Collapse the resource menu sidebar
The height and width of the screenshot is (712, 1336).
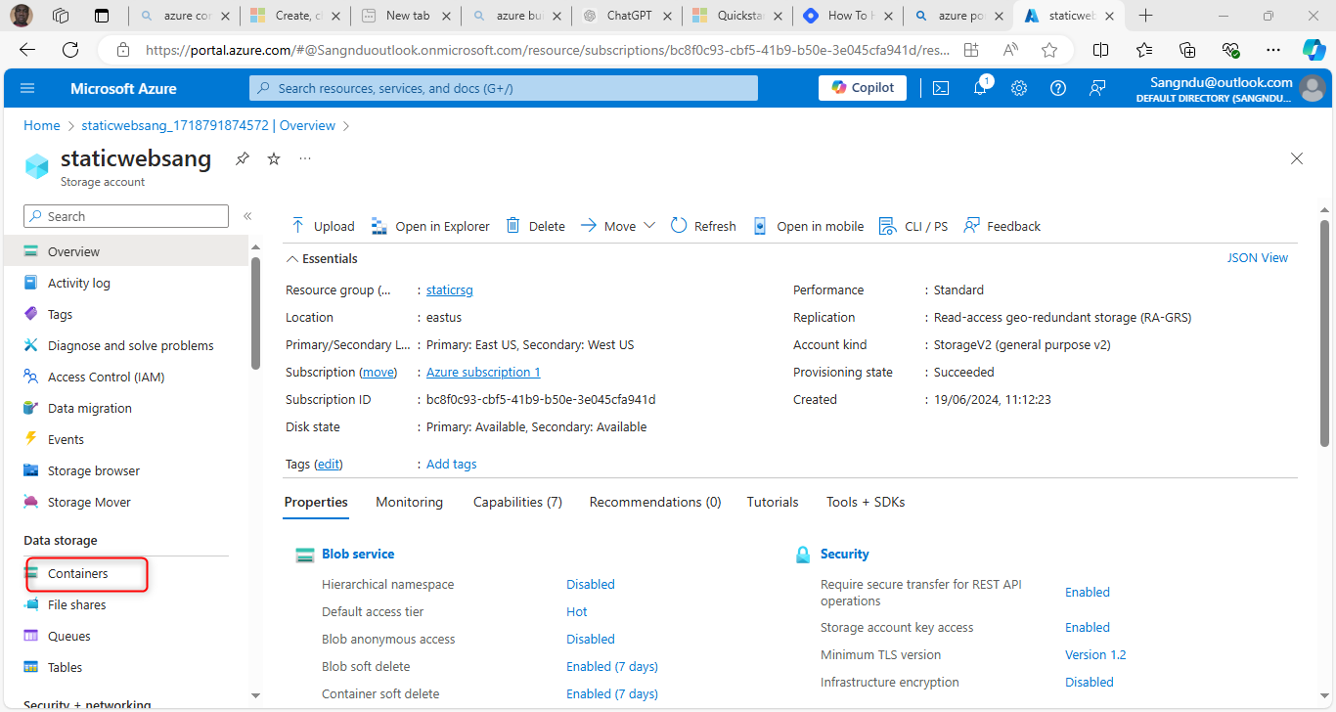coord(247,216)
